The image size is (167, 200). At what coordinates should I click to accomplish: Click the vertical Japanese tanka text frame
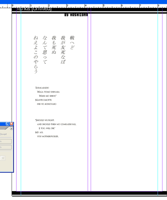[54, 55]
